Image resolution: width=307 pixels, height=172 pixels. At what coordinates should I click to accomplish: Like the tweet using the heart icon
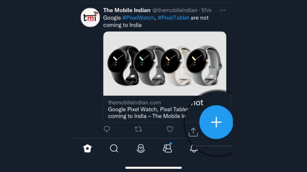(x=170, y=129)
